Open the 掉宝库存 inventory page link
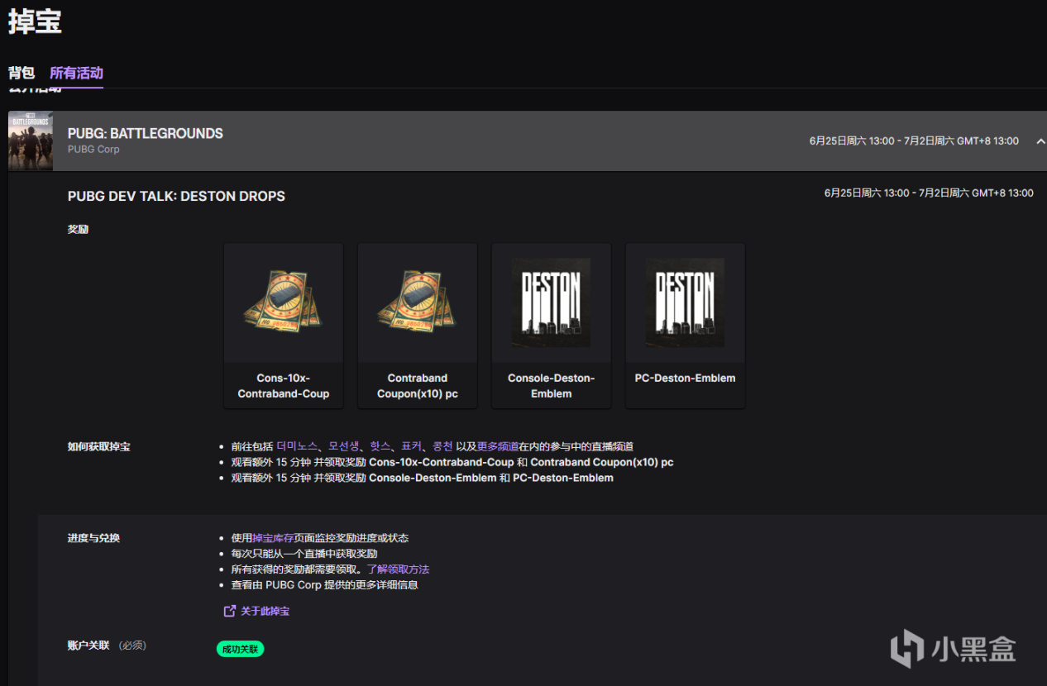Viewport: 1047px width, 686px height. (x=273, y=538)
